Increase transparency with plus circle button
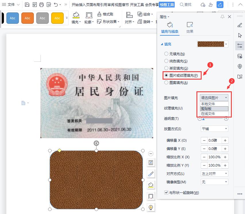Screen dimensions: 245x214 (x=226, y=119)
